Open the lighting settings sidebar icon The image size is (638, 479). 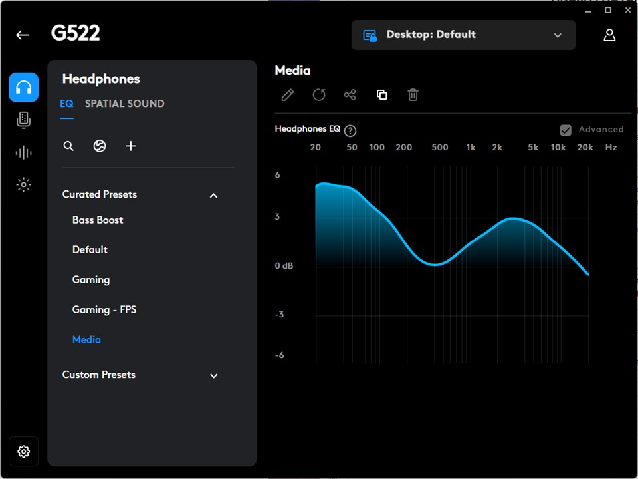[23, 185]
